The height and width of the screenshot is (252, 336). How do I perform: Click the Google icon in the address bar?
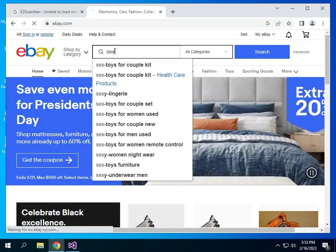click(x=268, y=23)
